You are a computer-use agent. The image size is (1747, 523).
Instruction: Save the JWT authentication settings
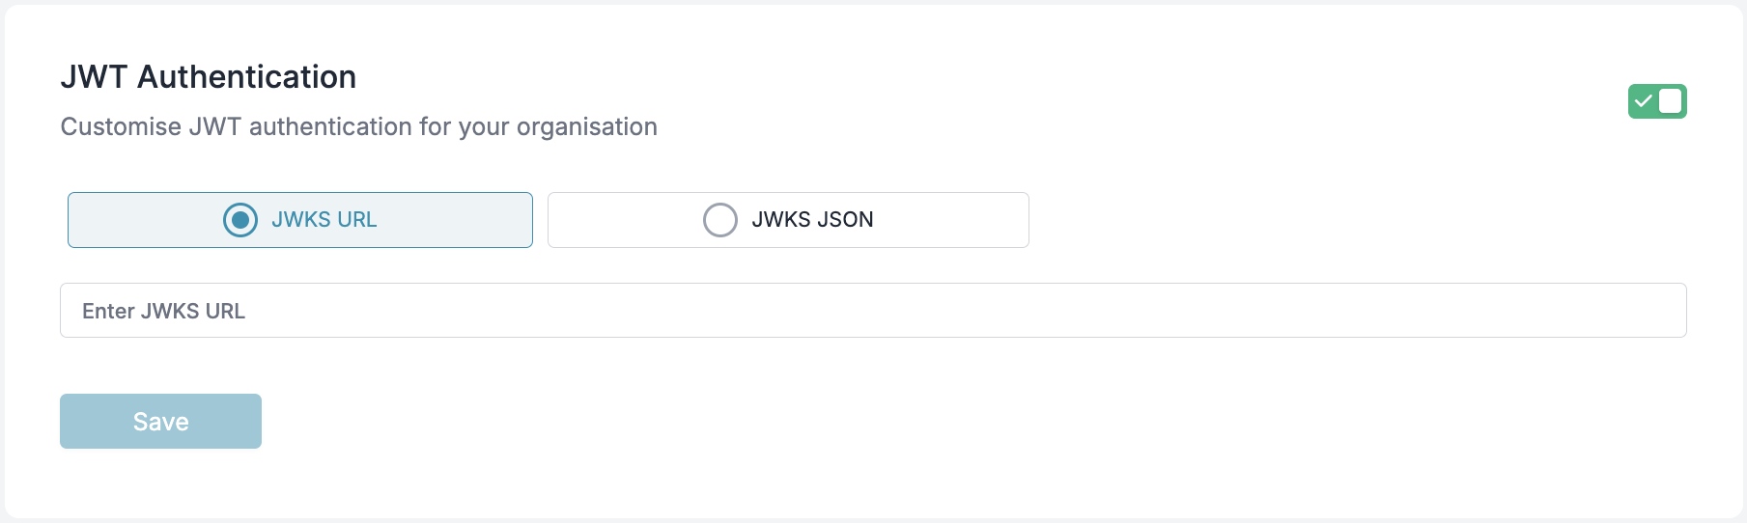pos(160,422)
